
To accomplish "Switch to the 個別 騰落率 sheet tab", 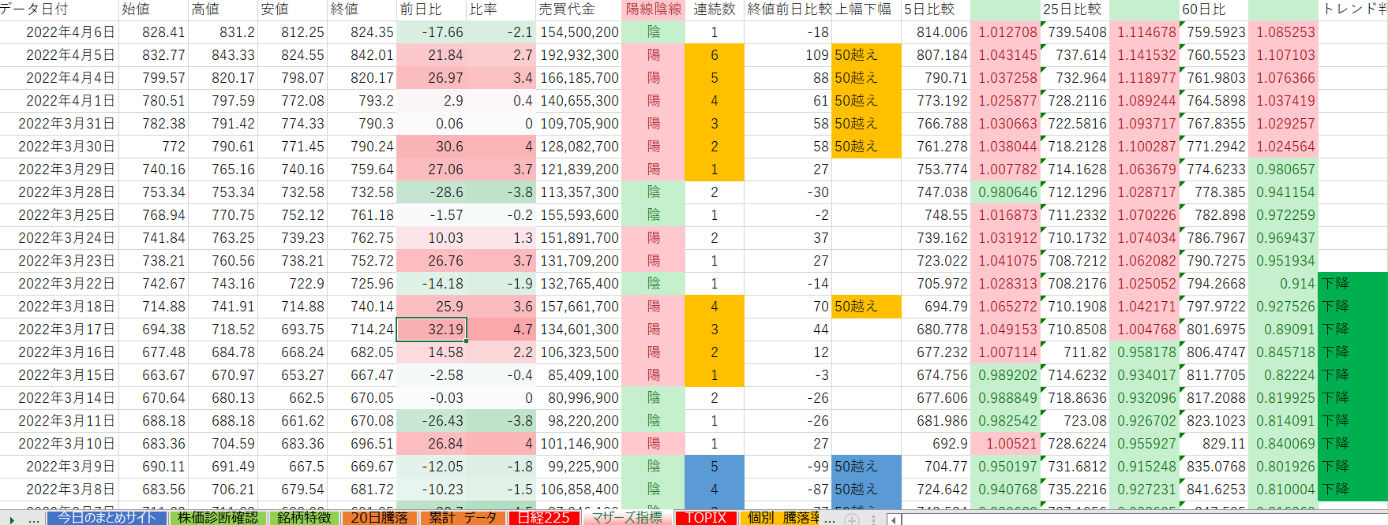I will 782,518.
